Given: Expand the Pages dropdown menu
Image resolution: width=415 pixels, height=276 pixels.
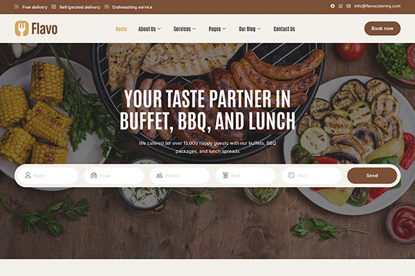Looking at the screenshot, I should [x=217, y=29].
